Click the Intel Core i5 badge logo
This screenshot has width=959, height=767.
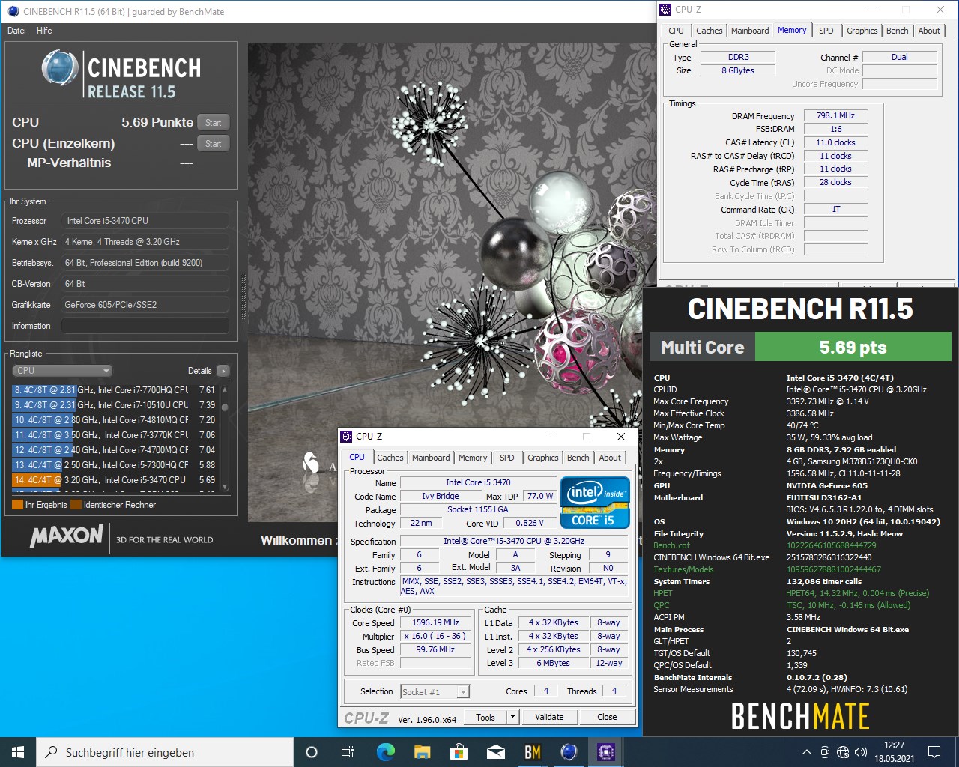[x=595, y=503]
